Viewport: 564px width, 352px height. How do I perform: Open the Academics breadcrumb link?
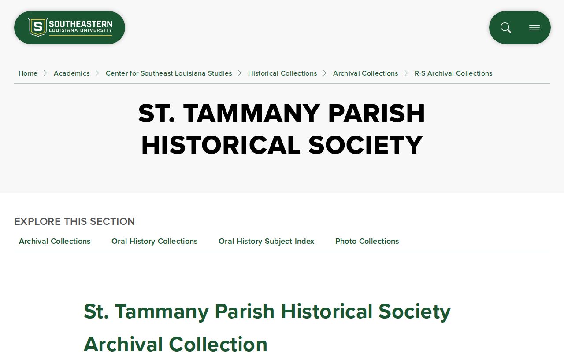71,73
